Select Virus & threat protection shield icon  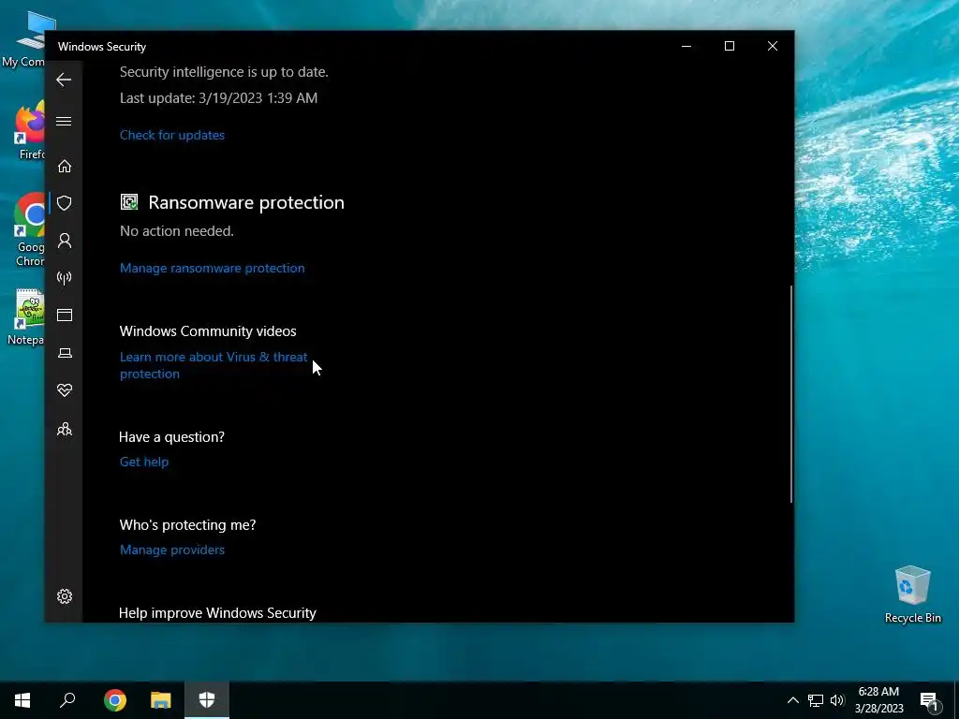(x=65, y=203)
